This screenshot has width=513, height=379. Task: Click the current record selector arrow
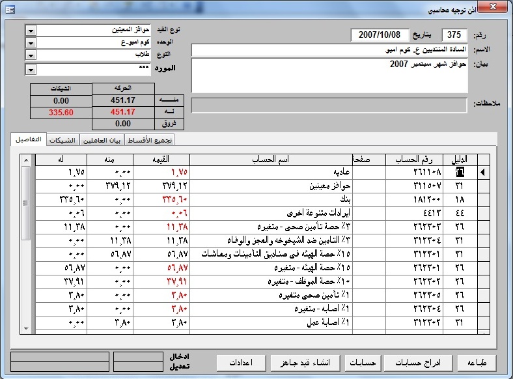click(x=483, y=172)
